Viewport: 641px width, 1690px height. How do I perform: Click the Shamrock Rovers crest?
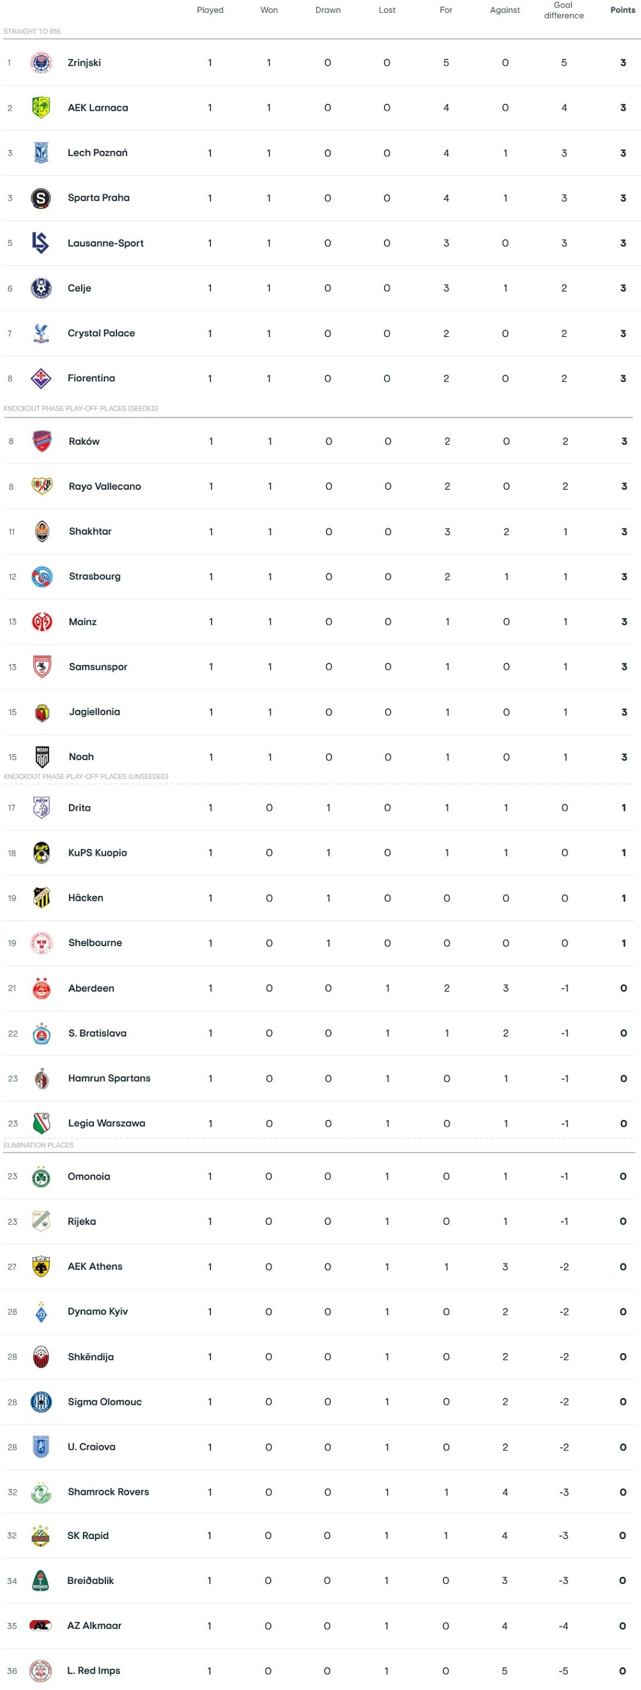[x=41, y=1492]
